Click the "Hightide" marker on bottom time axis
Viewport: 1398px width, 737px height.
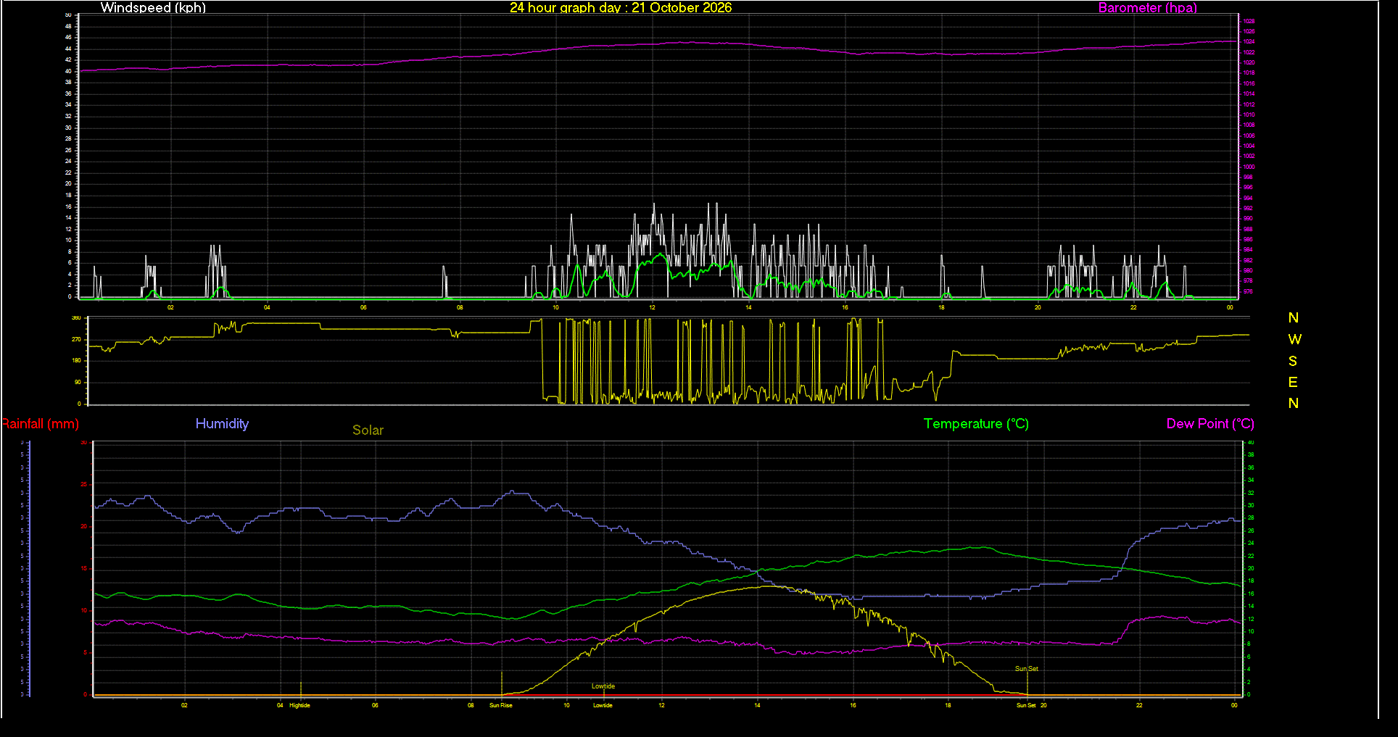point(299,705)
